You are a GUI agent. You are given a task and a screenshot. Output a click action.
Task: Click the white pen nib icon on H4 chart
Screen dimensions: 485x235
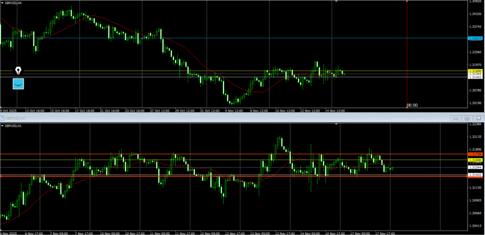point(18,71)
